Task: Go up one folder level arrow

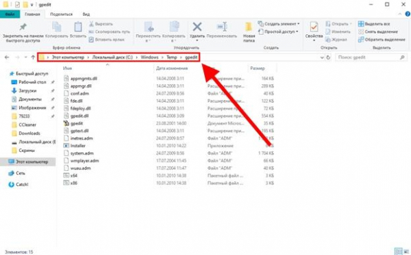Action: point(33,57)
